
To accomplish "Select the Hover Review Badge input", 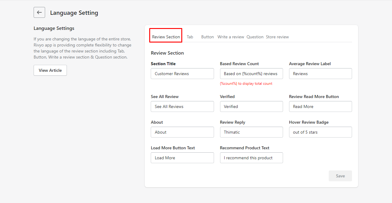I will (x=320, y=132).
